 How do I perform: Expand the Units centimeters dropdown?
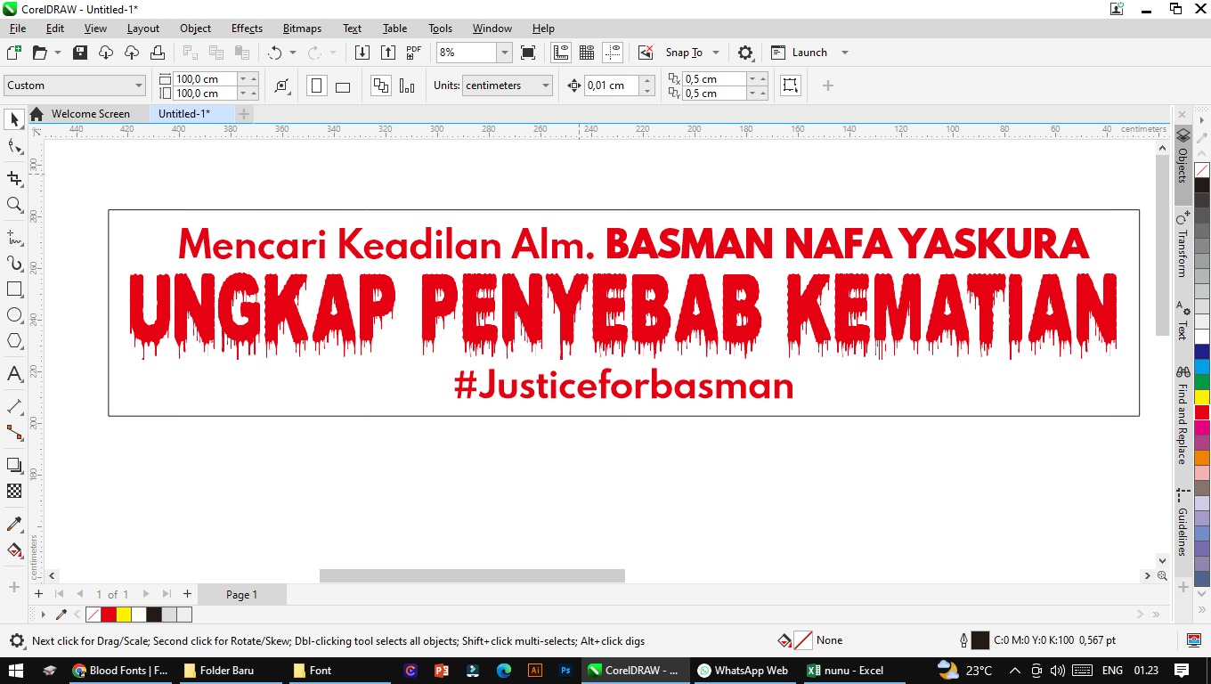pyautogui.click(x=545, y=85)
